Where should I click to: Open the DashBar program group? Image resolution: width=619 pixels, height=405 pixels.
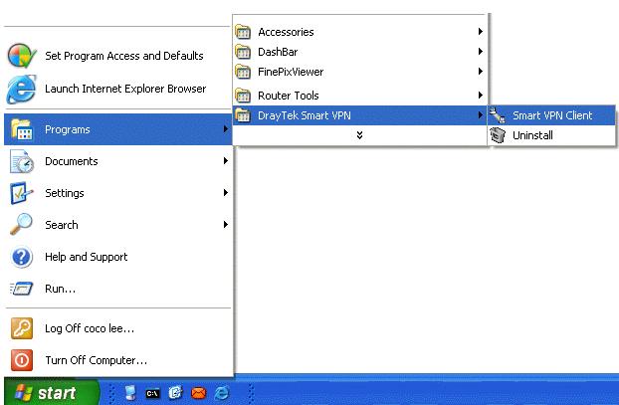278,52
